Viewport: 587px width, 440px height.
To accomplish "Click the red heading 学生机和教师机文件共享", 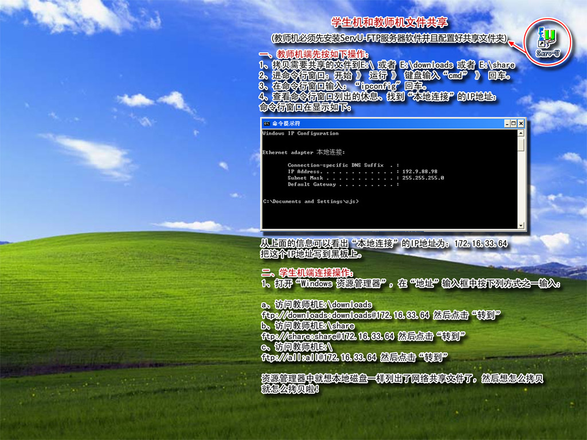I will pos(389,22).
